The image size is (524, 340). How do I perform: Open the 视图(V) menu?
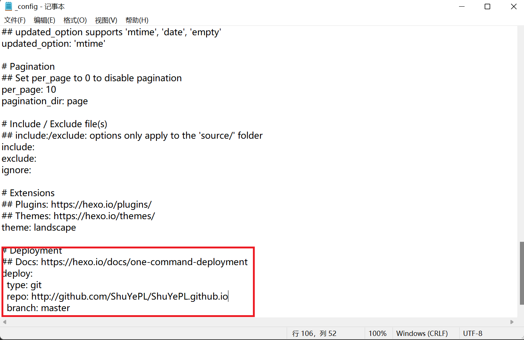(x=106, y=20)
